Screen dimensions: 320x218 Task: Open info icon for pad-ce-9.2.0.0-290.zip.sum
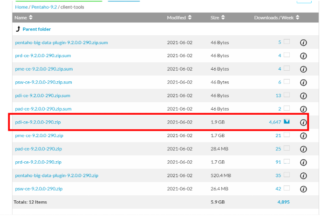pos(303,109)
